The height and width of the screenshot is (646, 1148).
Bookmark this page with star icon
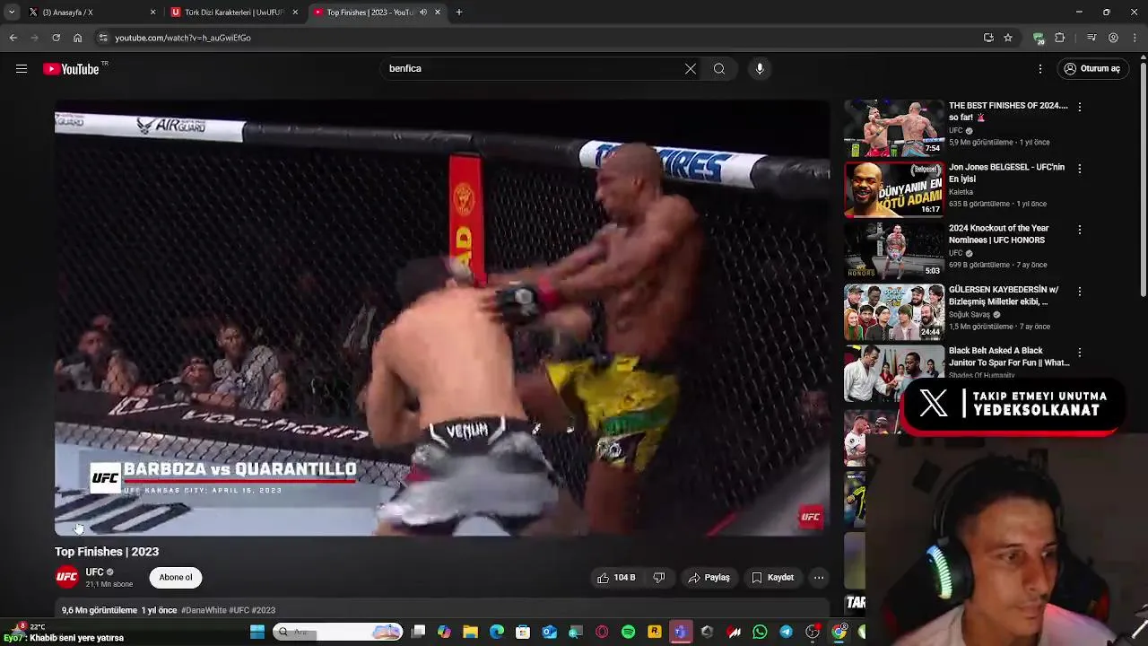pyautogui.click(x=1008, y=38)
